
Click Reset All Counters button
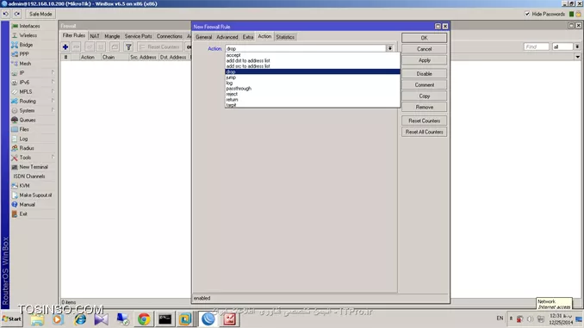point(425,132)
